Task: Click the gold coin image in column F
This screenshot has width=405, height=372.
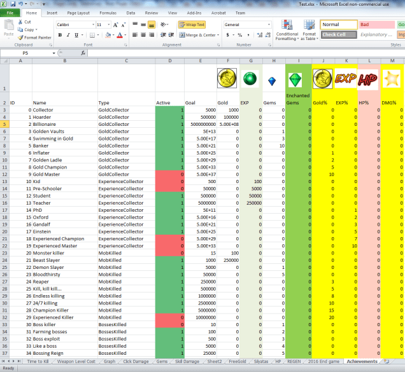Action: coord(227,79)
